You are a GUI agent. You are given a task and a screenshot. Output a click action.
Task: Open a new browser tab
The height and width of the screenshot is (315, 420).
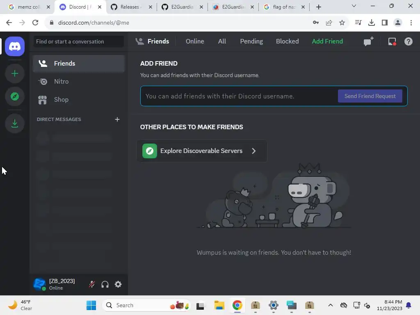pos(318,7)
